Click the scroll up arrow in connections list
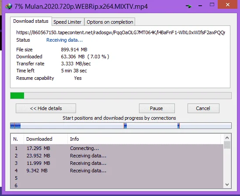The height and width of the screenshot is (196, 240). coord(227,138)
